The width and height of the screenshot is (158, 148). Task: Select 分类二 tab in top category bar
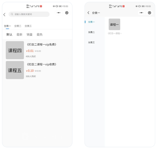[18, 26]
